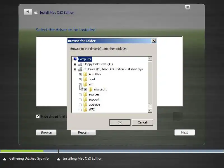Select the AutoPlay folder name
Image resolution: width=224 pixels, height=168 pixels.
(x=95, y=74)
